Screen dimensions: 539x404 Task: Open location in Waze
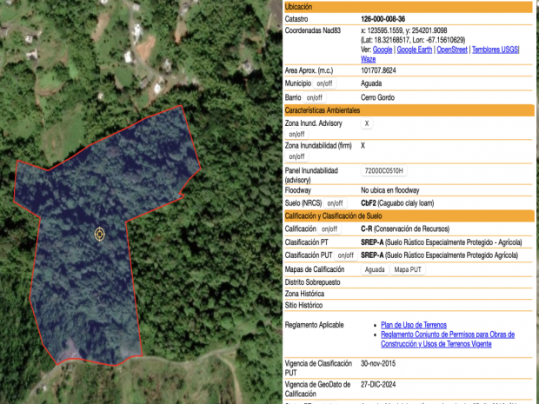[x=369, y=59]
